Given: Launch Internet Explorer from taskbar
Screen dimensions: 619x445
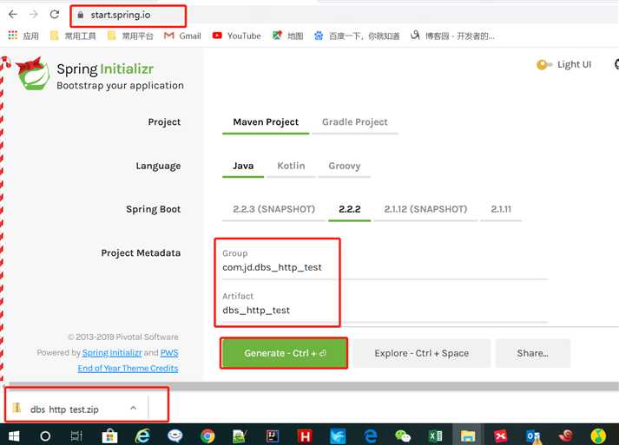Looking at the screenshot, I should (142, 436).
